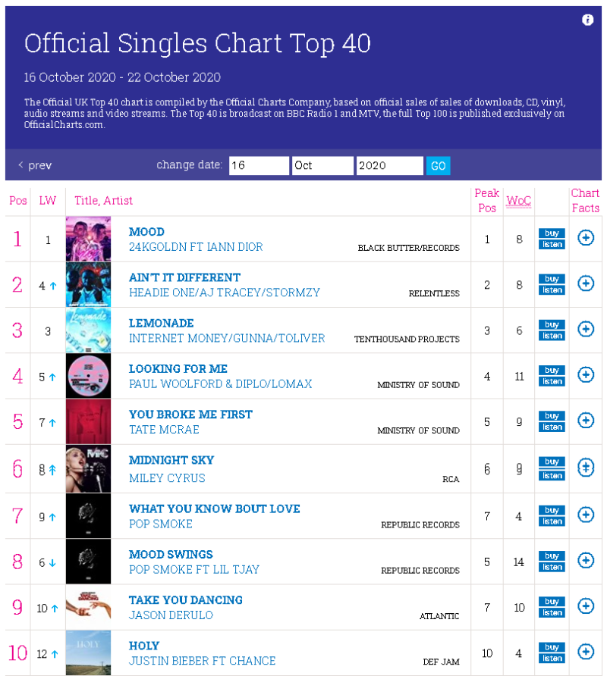Click the info icon in top corner
Viewport: 607px width, 676px height.
tap(587, 20)
